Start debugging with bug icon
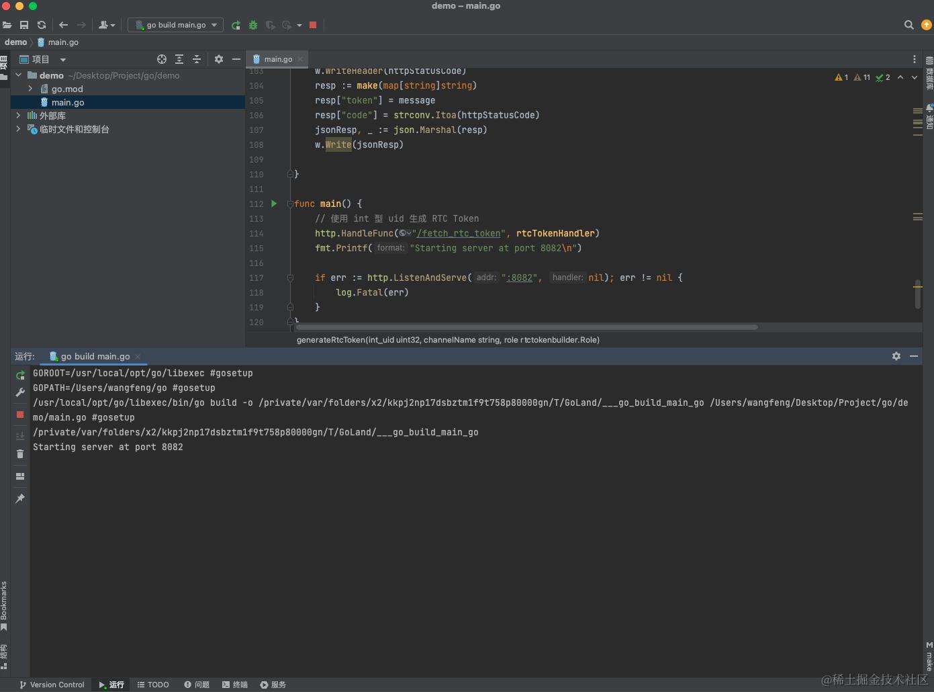934x692 pixels. [x=253, y=25]
